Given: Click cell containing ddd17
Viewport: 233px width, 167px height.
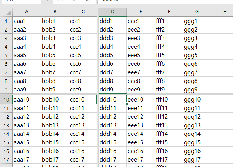Looking at the screenshot, I should point(113,160).
